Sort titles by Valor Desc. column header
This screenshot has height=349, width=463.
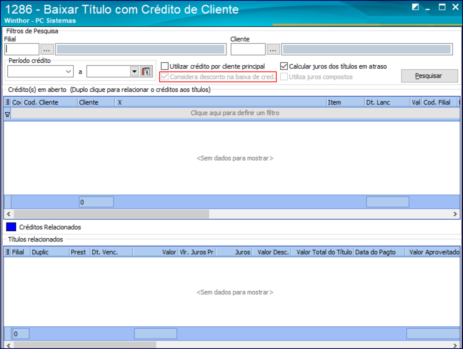272,252
